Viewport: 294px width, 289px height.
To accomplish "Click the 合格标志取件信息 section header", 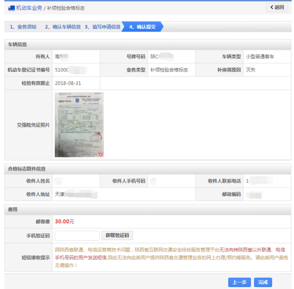I will click(27, 169).
